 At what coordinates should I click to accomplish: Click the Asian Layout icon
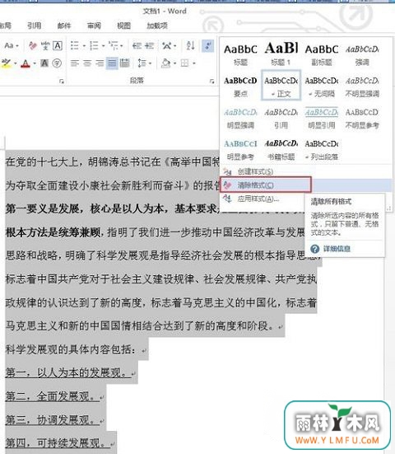[167, 45]
